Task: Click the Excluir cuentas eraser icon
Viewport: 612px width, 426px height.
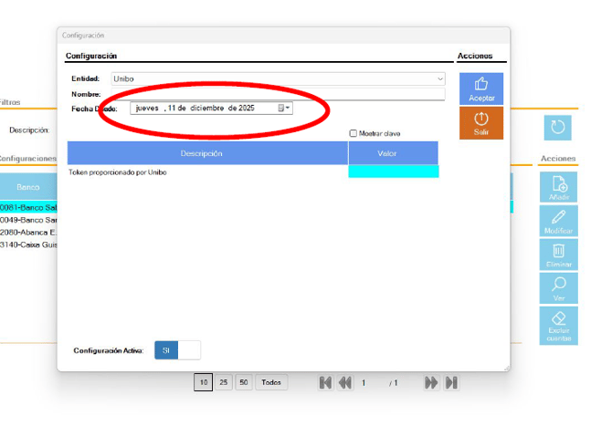Action: click(x=559, y=325)
